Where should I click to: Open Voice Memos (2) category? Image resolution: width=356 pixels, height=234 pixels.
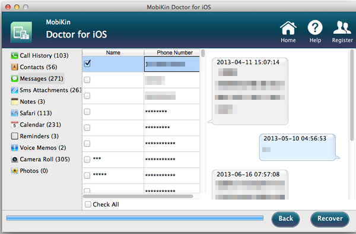[x=43, y=148]
